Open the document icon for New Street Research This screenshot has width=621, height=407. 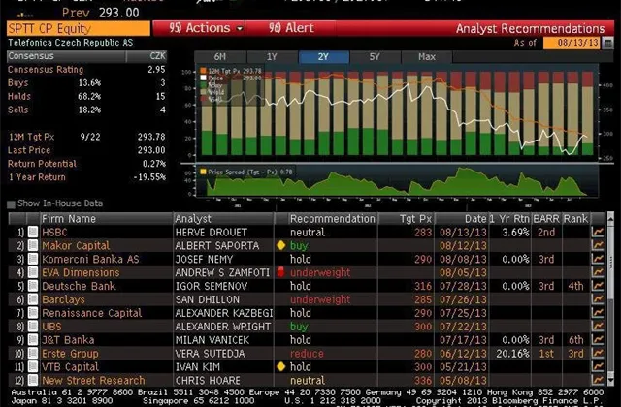pos(33,380)
